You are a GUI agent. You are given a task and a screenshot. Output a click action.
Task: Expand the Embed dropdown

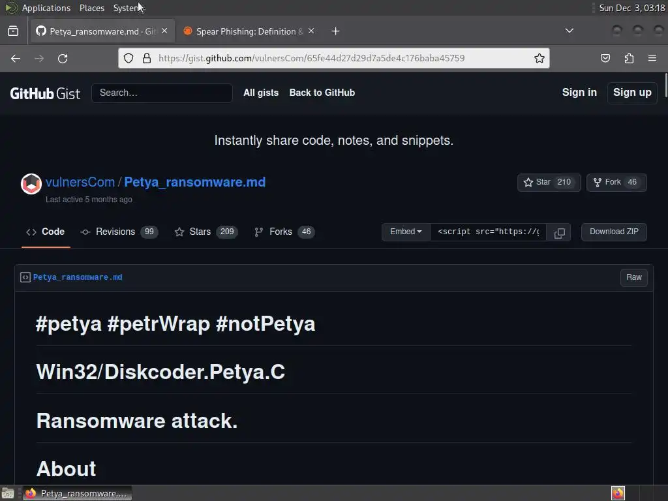[x=406, y=232]
